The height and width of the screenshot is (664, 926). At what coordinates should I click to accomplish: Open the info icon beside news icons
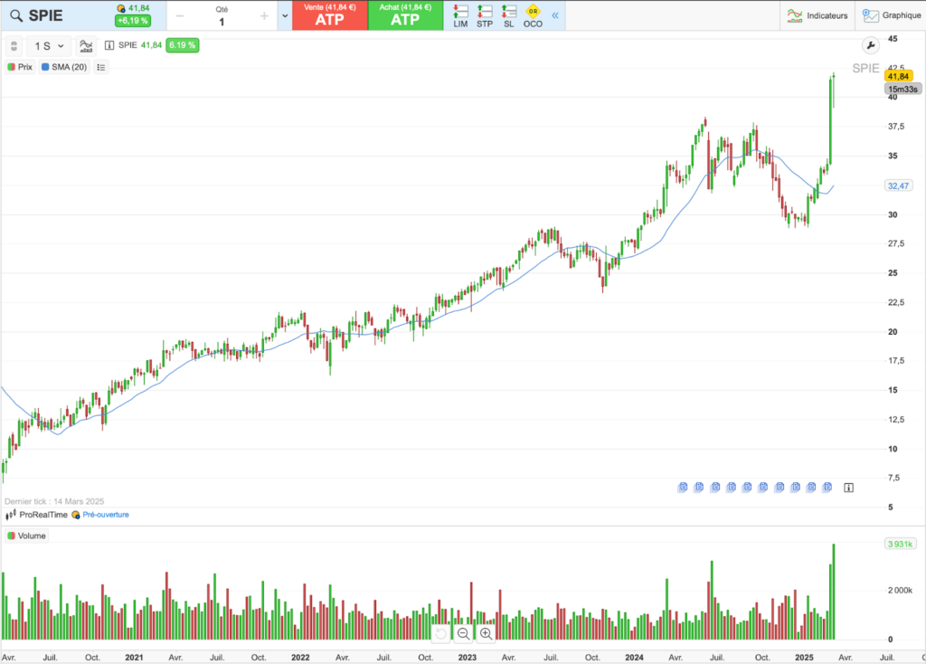[848, 488]
